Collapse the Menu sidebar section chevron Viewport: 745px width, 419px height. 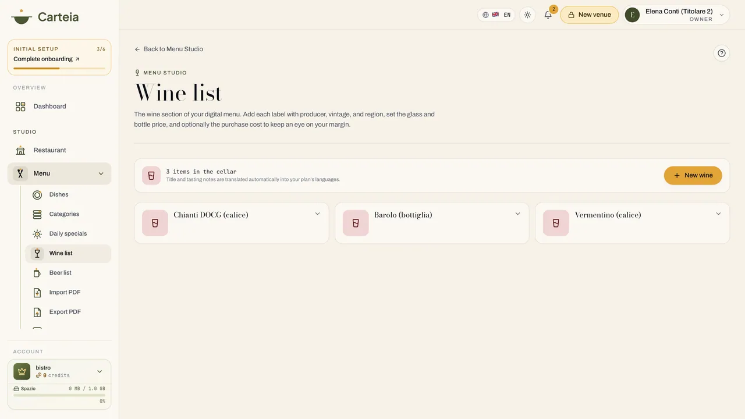point(101,173)
